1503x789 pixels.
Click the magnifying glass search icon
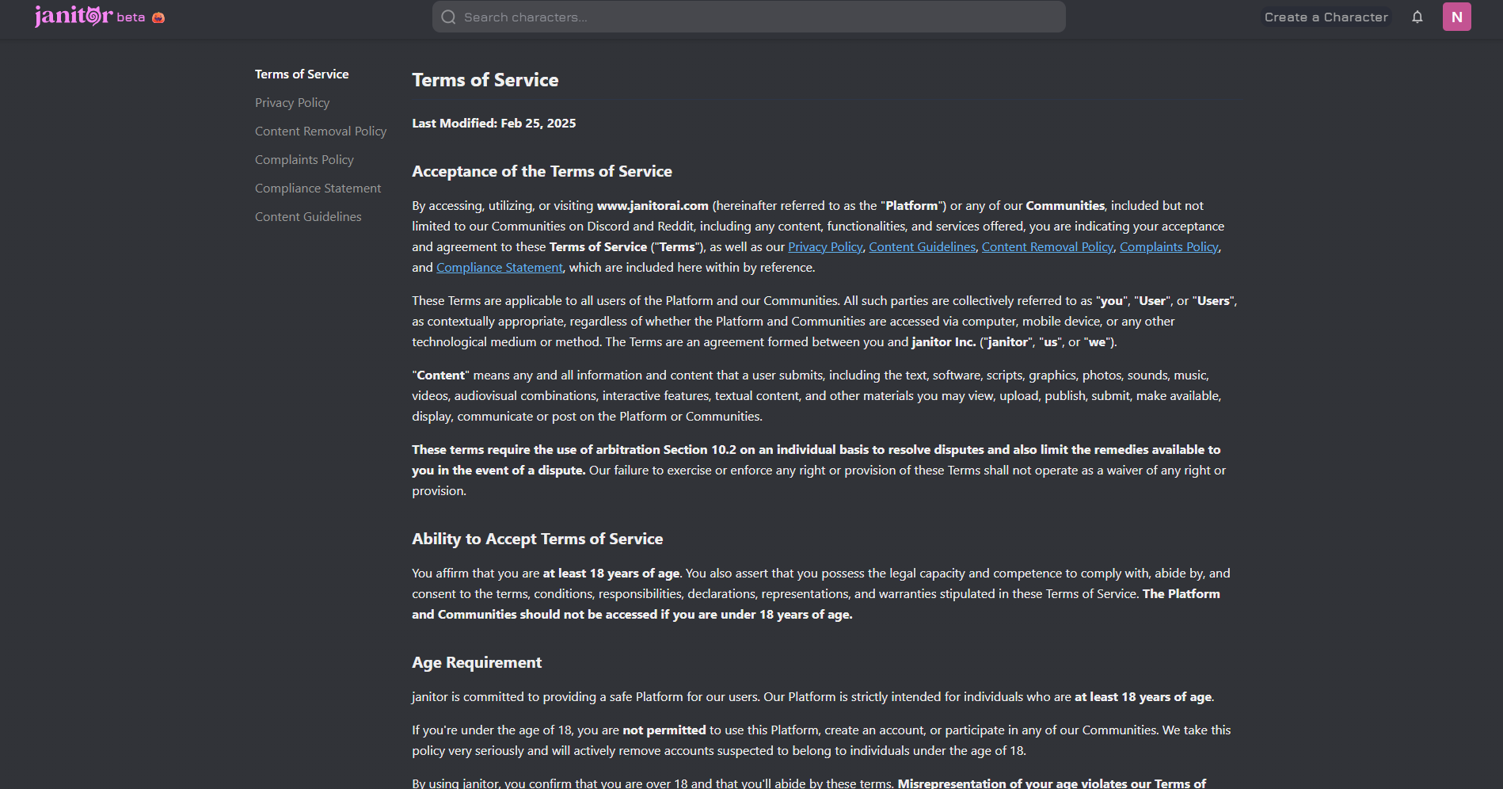448,17
